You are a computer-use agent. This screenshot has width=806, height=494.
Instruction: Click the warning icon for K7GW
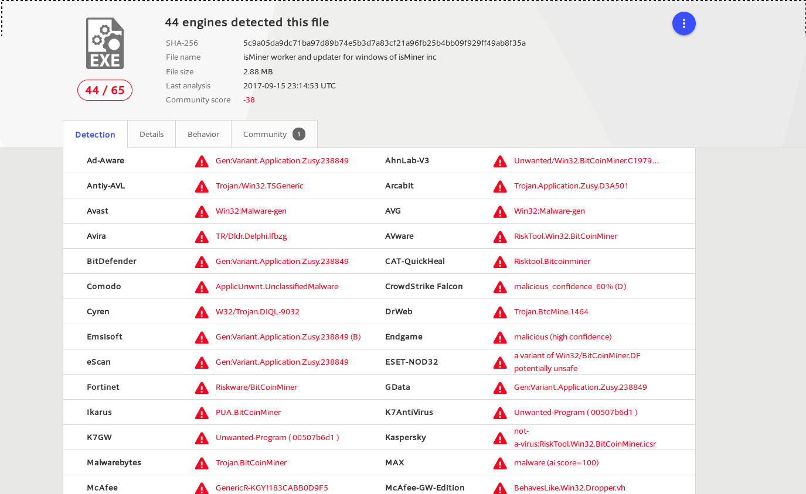point(202,438)
